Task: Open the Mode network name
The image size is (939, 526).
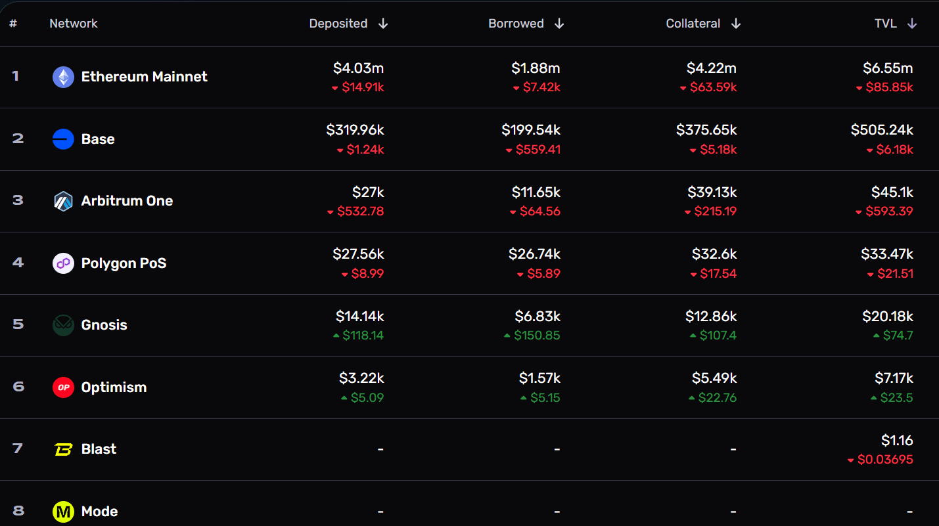Action: click(x=99, y=512)
